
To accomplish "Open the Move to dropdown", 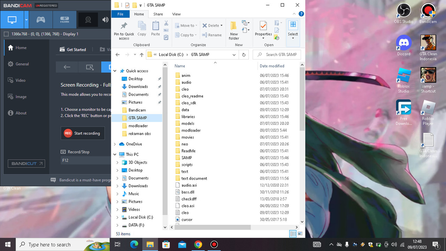I will [186, 25].
